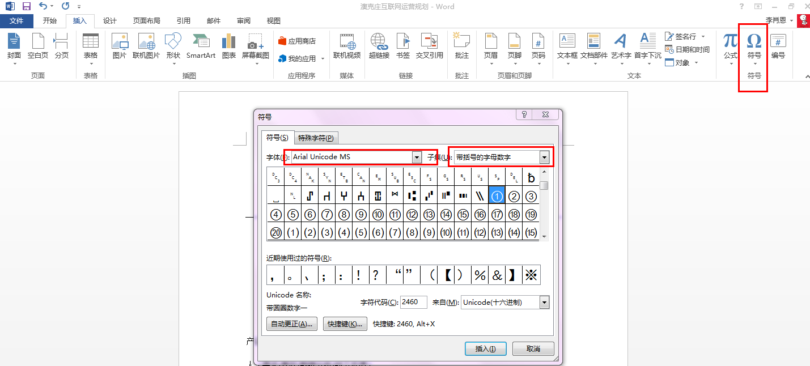Open the 子集 subset dropdown arrow
Image resolution: width=810 pixels, height=366 pixels.
545,157
